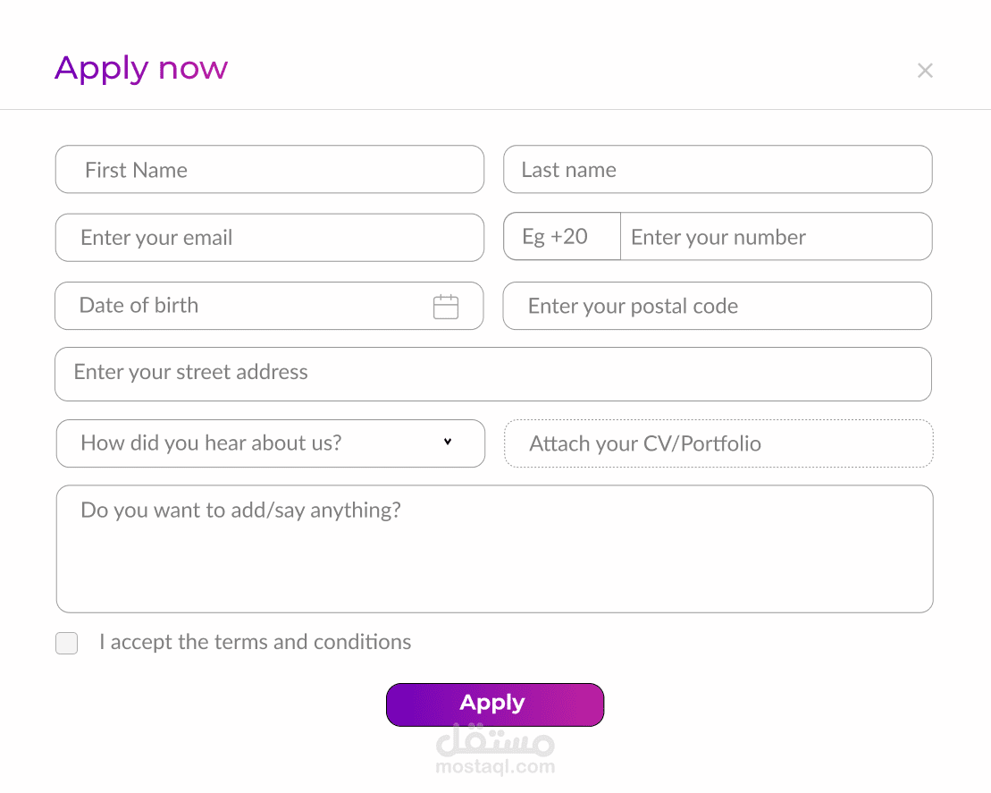The width and height of the screenshot is (991, 793).
Task: Select the 'Enter your email' field
Action: (270, 238)
